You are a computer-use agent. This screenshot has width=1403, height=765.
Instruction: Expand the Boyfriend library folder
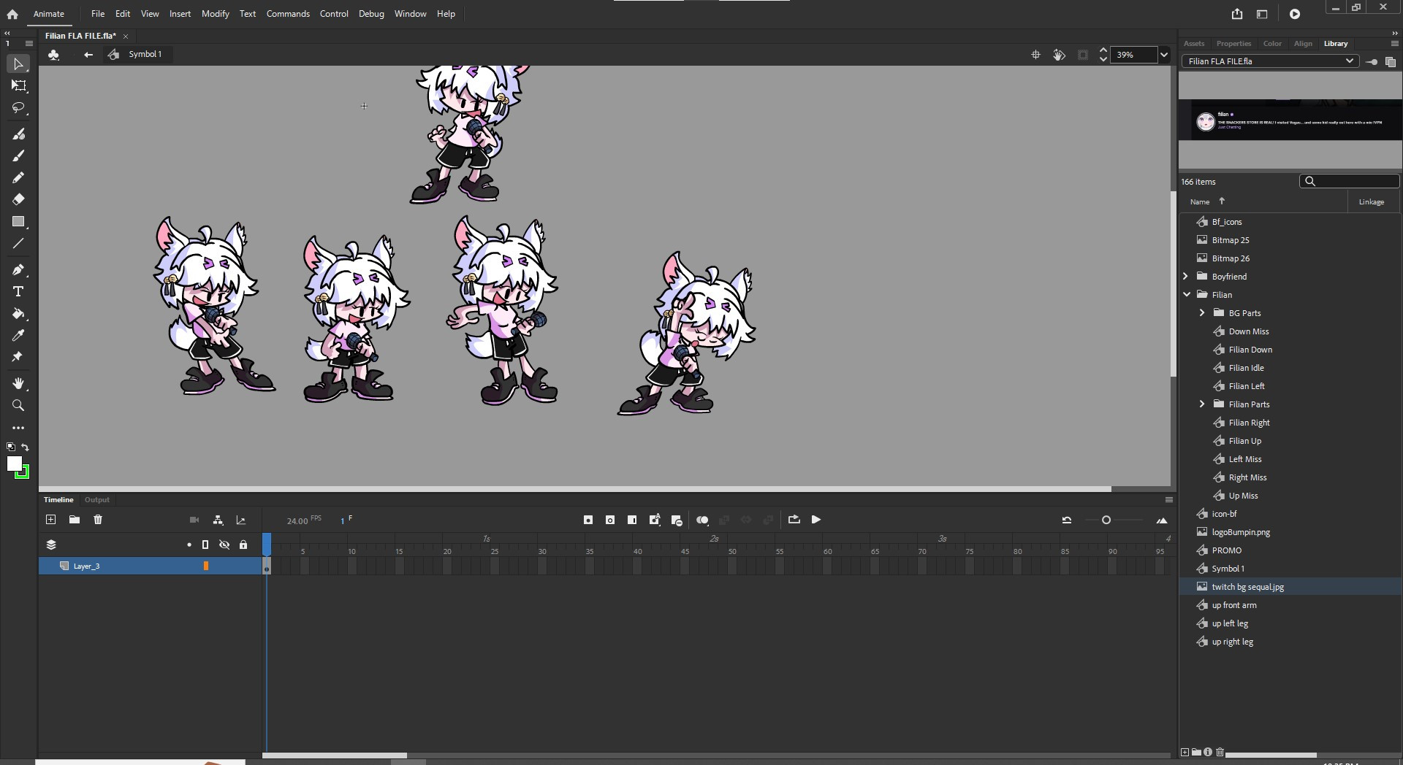pyautogui.click(x=1187, y=276)
